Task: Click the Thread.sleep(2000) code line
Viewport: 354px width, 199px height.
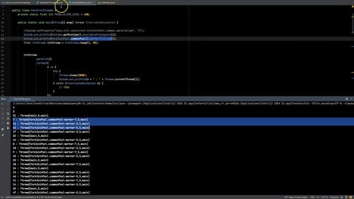Action: [x=72, y=75]
